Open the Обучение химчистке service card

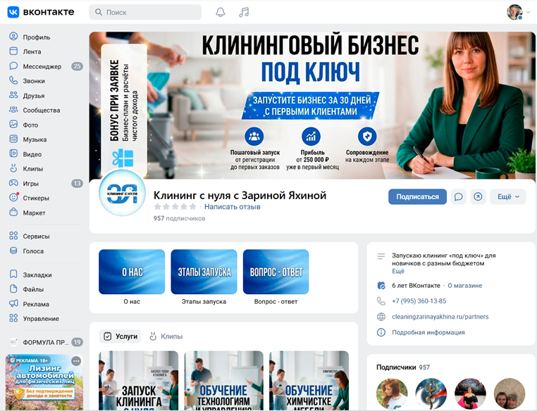click(309, 380)
